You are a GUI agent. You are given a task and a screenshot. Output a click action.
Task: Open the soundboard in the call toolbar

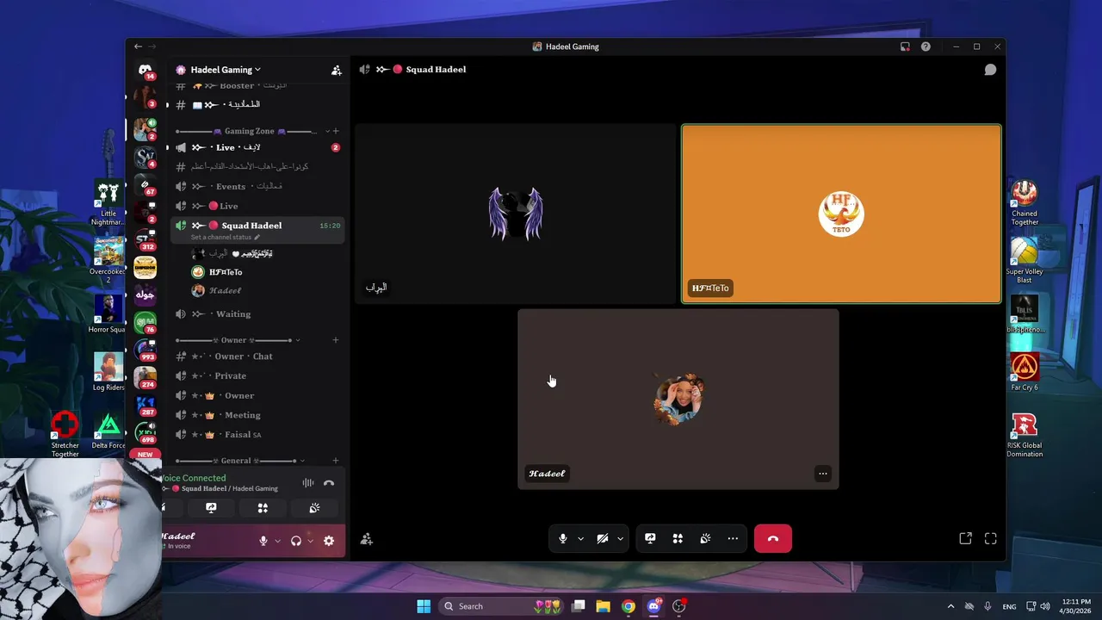(x=705, y=538)
